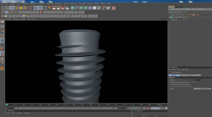
Task: Expand the Extrude NURBS tree node
Action: (169, 17)
